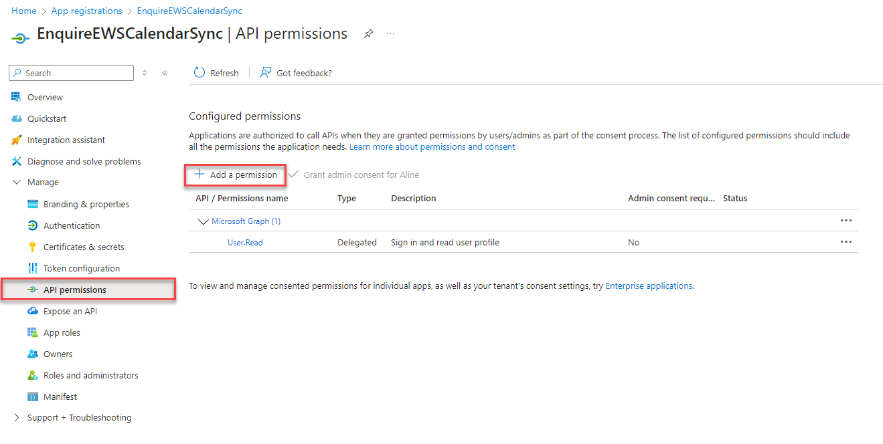Collapse the sidebar with double chevron
Image resolution: width=883 pixels, height=444 pixels.
click(165, 73)
